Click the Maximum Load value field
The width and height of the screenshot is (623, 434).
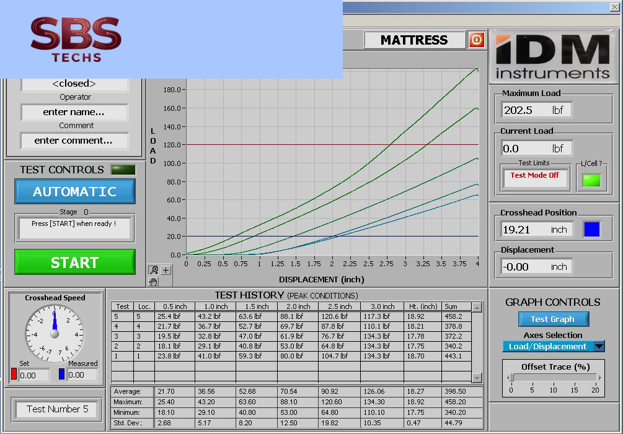(536, 110)
